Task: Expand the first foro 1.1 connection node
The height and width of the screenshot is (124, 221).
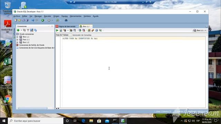Action: tap(17, 37)
